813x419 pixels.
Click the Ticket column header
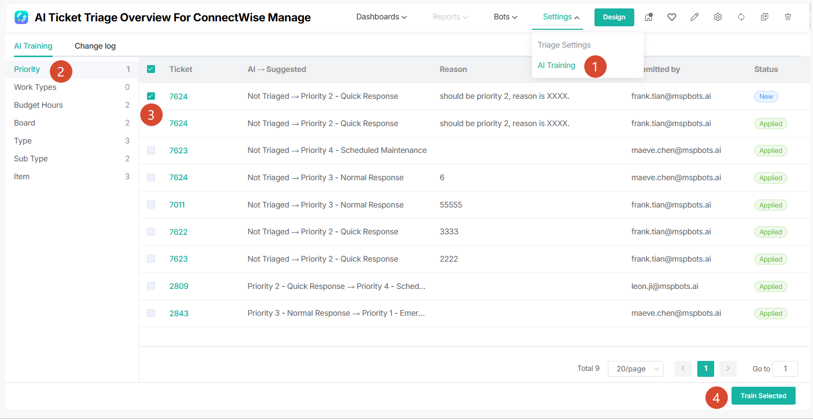tap(181, 69)
